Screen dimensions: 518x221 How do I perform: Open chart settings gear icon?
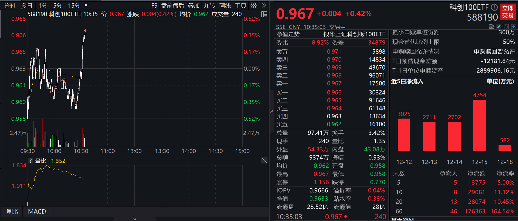(254, 5)
